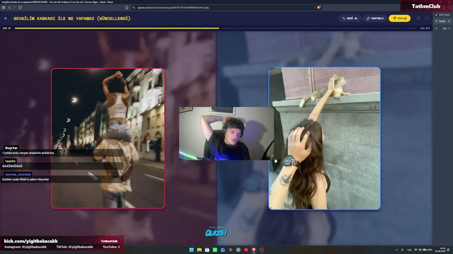Click the browser back navigation arrow
453x254 pixels.
pos(10,7)
